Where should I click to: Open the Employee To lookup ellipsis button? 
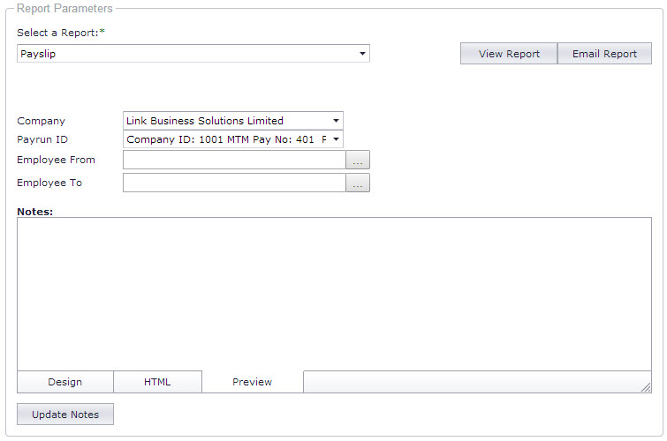[x=358, y=183]
